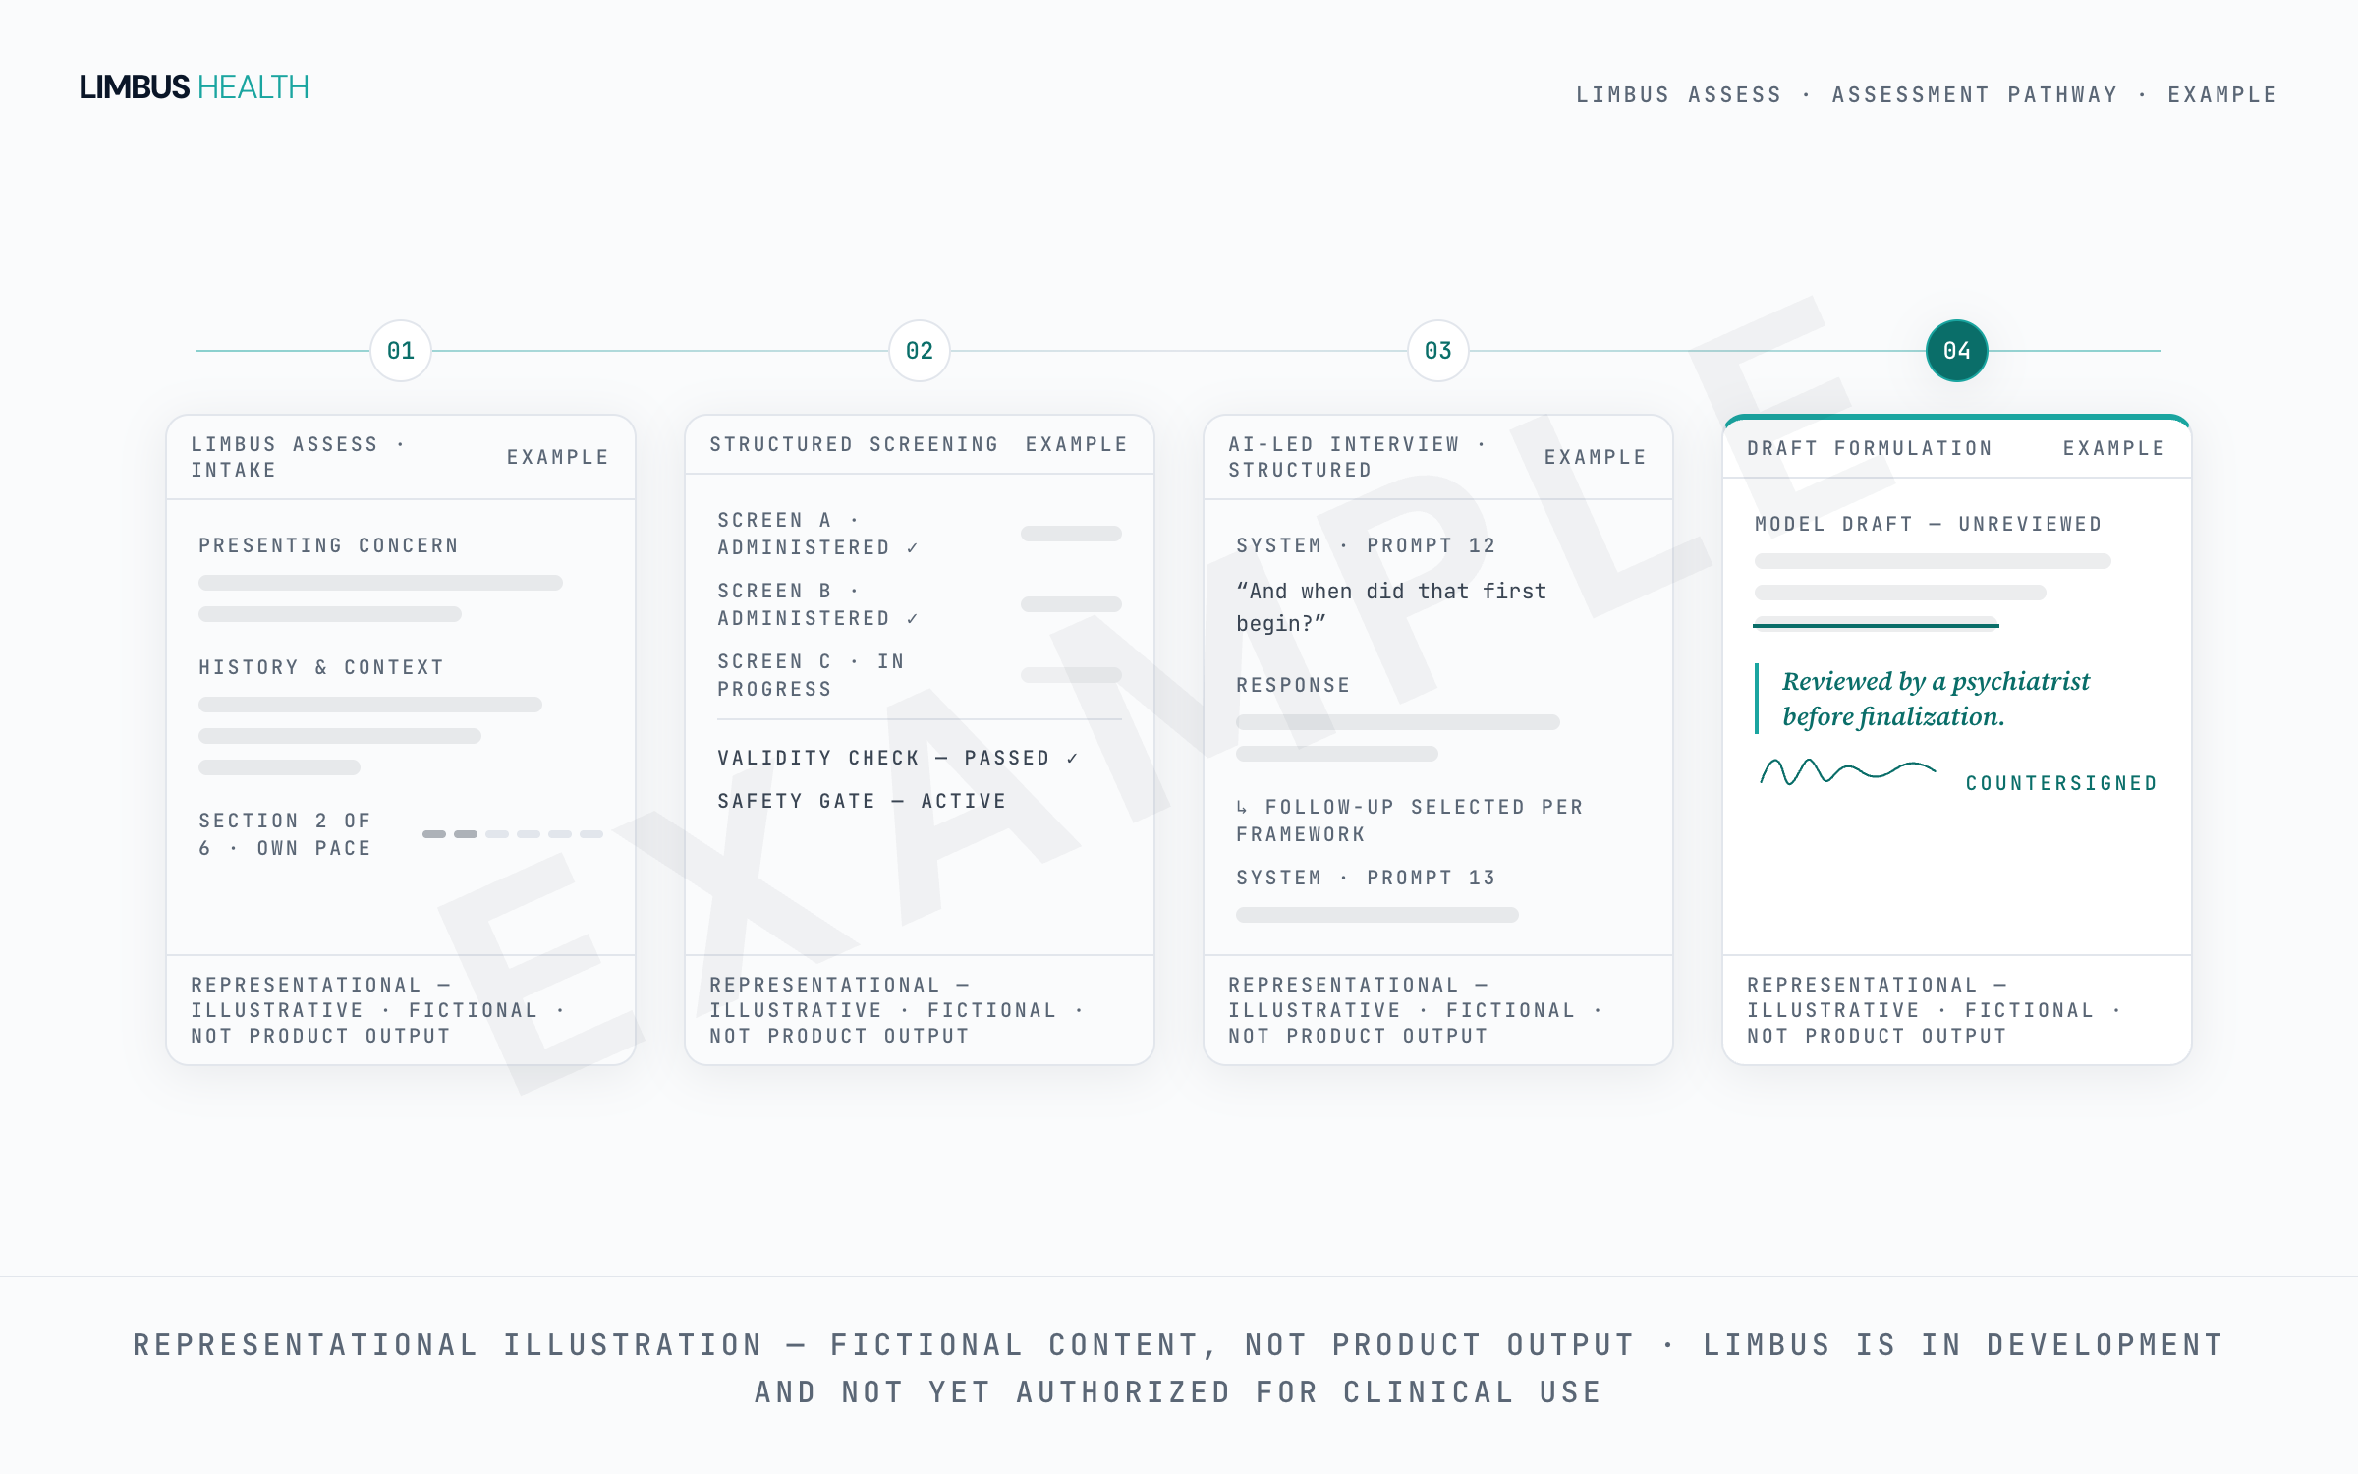Open the Draft Formulation card header

coord(1957,448)
